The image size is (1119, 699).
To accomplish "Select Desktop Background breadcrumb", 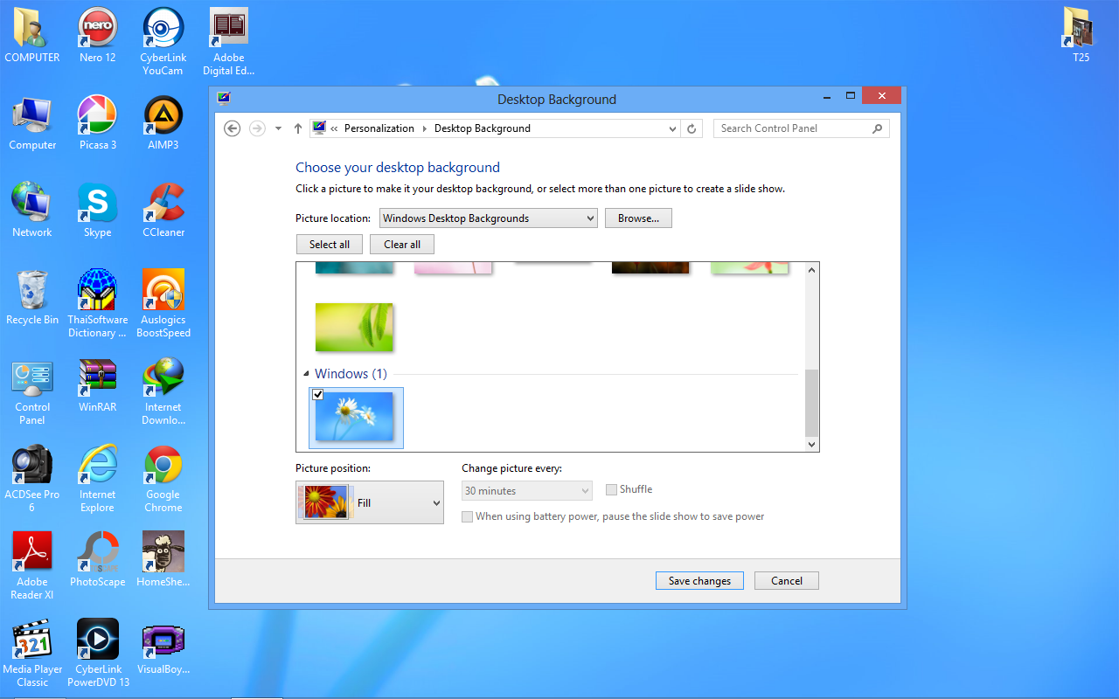I will click(483, 128).
